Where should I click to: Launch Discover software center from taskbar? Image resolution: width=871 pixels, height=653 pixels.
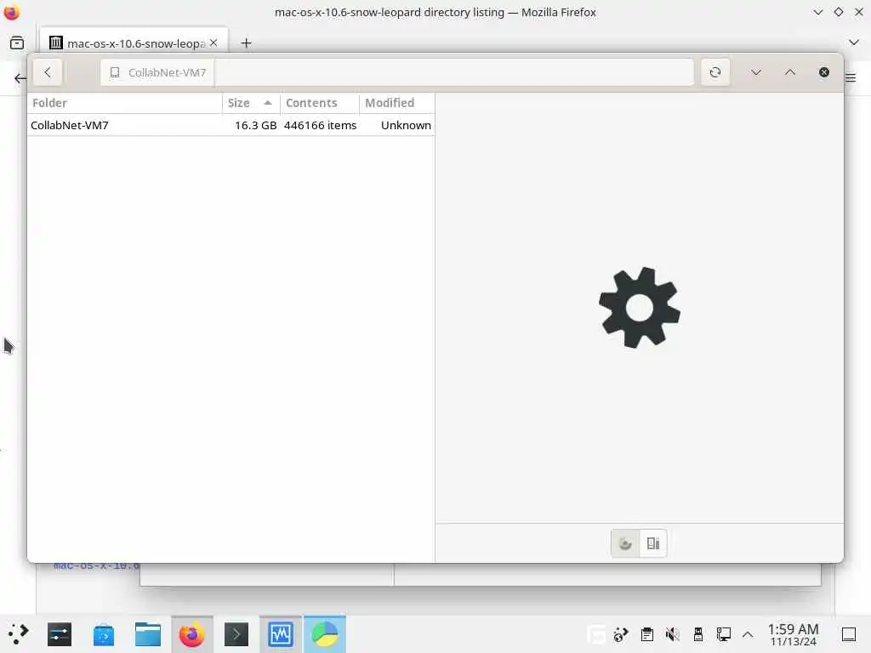point(104,634)
